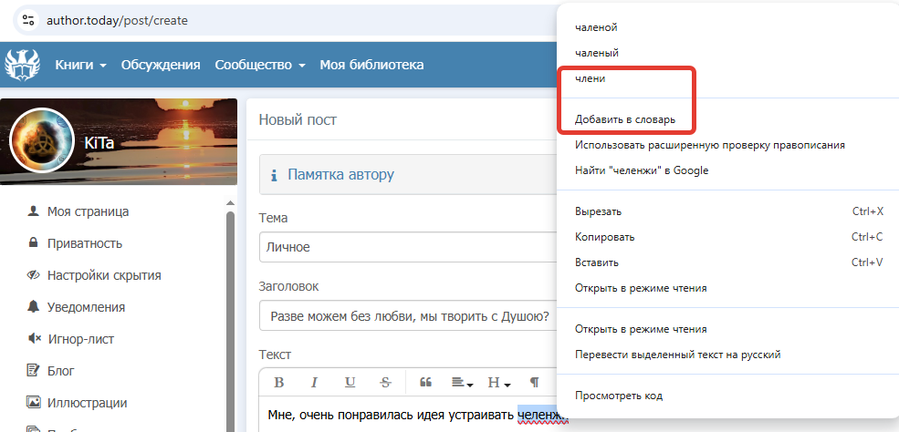The width and height of the screenshot is (899, 432).
Task: Expand the text alignment dropdown
Action: click(x=462, y=382)
